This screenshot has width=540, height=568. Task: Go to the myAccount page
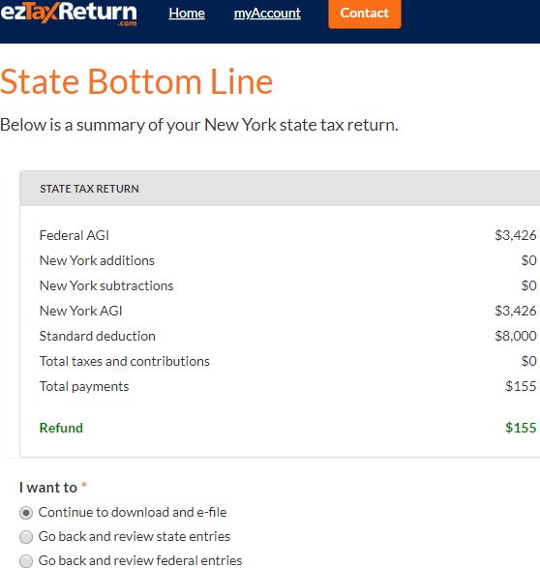pos(267,13)
